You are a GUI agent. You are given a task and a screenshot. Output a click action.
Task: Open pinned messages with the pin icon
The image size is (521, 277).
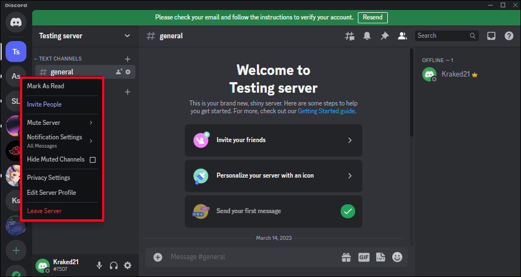[x=385, y=36]
